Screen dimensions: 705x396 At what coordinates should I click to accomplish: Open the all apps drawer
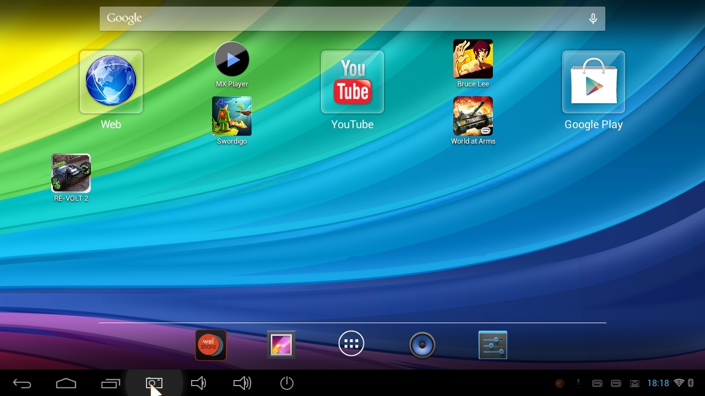(351, 344)
